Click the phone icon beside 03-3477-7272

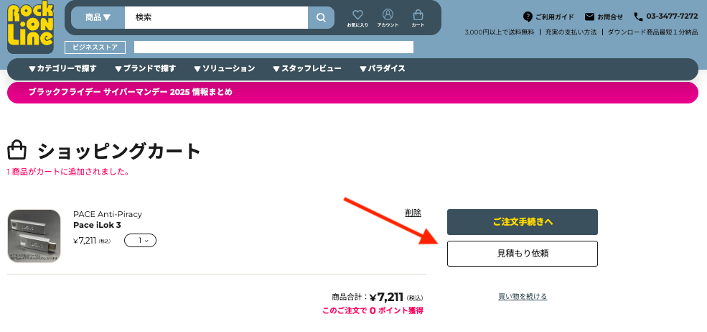pyautogui.click(x=638, y=17)
